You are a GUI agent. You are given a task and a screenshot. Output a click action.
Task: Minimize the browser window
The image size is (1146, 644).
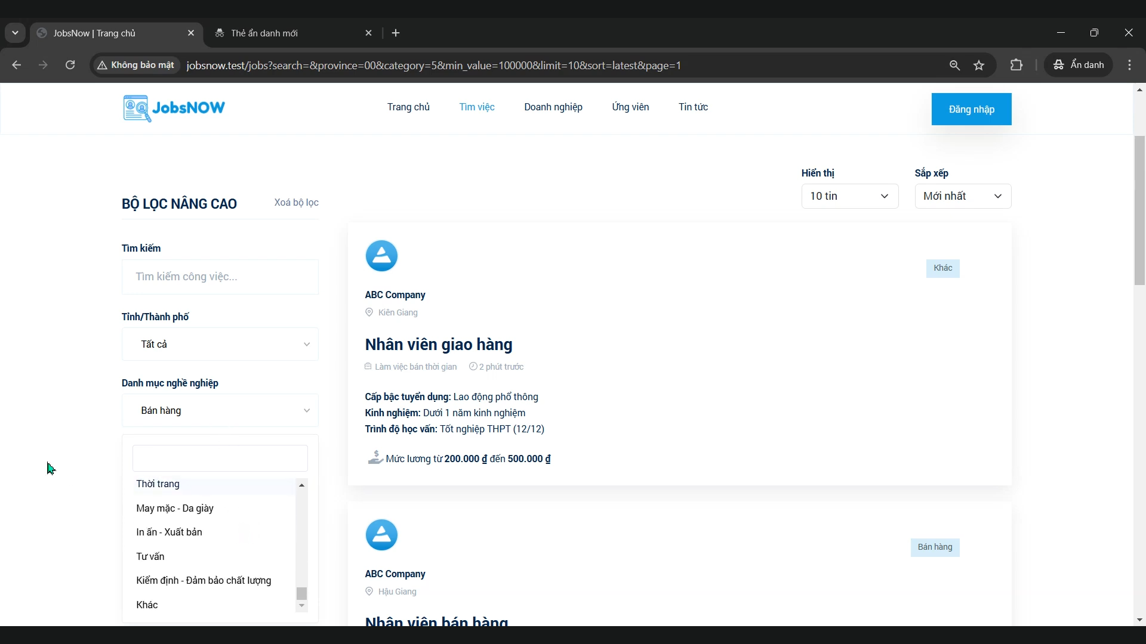[1061, 33]
